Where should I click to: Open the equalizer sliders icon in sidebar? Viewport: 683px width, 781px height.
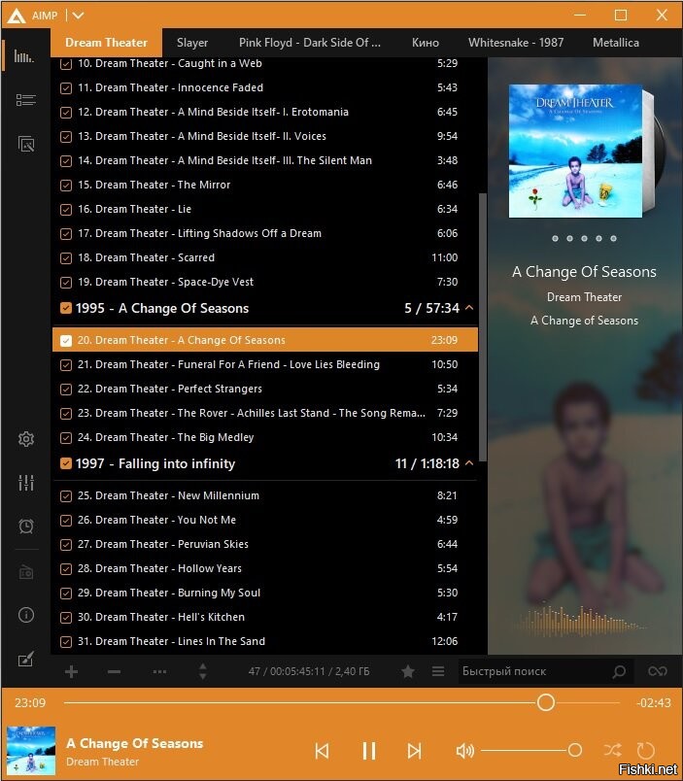pyautogui.click(x=26, y=482)
